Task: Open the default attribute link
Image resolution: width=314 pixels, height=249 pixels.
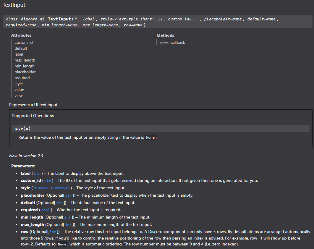Action: 21,48
